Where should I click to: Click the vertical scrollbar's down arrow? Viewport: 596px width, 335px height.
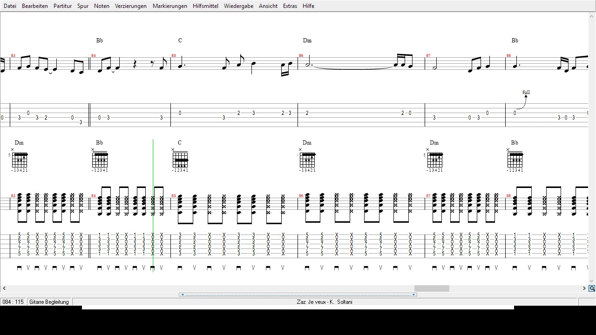(x=592, y=281)
